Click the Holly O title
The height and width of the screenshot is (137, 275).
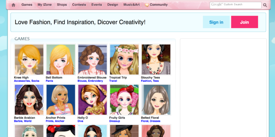[82, 118]
